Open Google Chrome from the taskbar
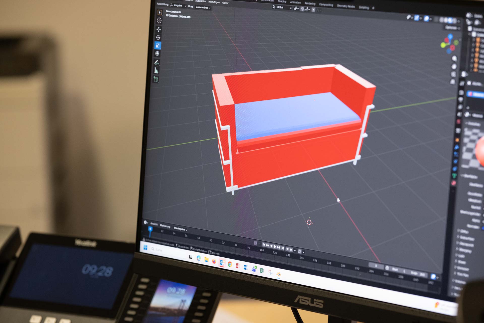The width and height of the screenshot is (484, 323). click(230, 264)
